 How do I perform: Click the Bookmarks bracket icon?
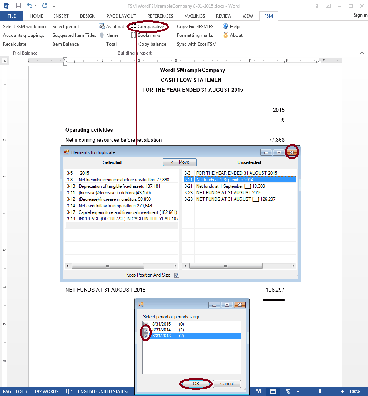click(x=133, y=35)
